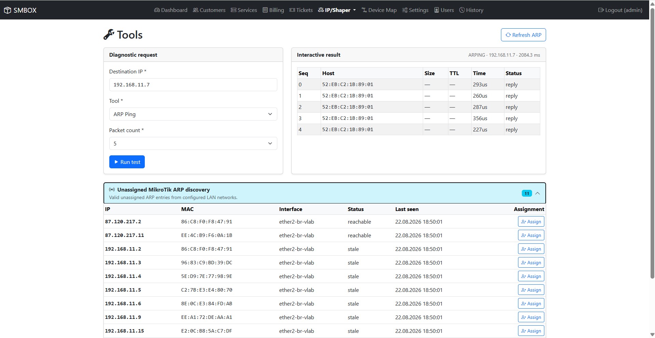Click the 356us time cell
This screenshot has height=338, width=655.
coord(480,118)
